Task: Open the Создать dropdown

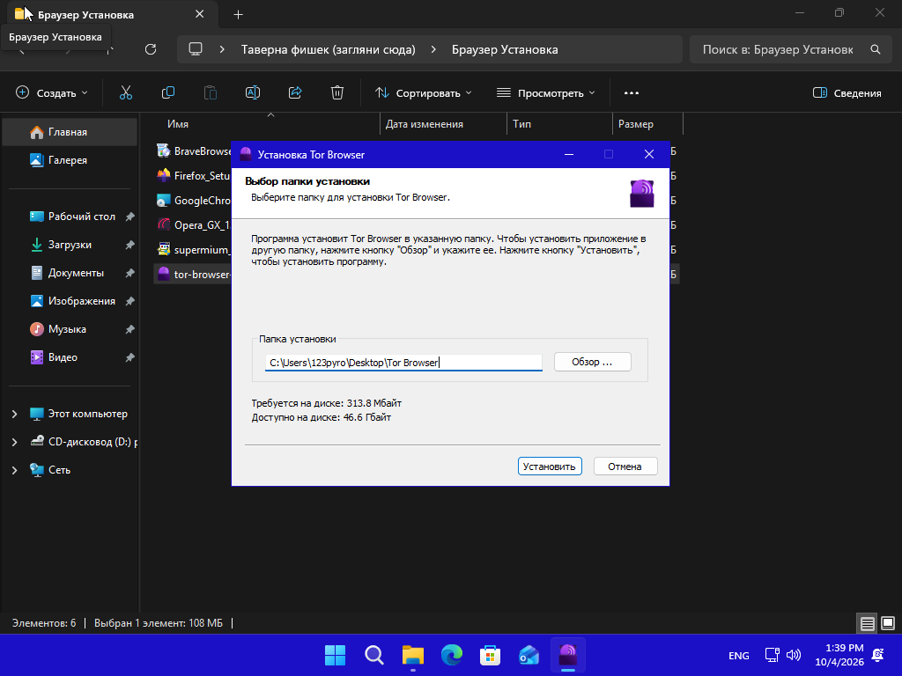Action: coord(52,92)
